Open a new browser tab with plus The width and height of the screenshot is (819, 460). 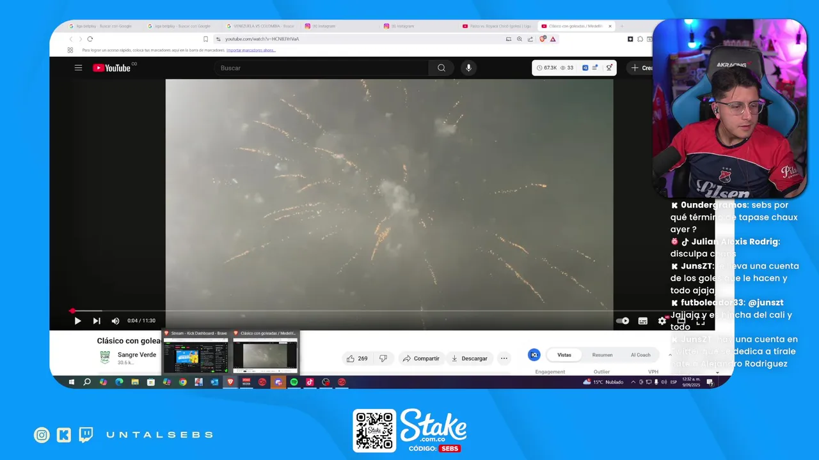click(x=621, y=26)
